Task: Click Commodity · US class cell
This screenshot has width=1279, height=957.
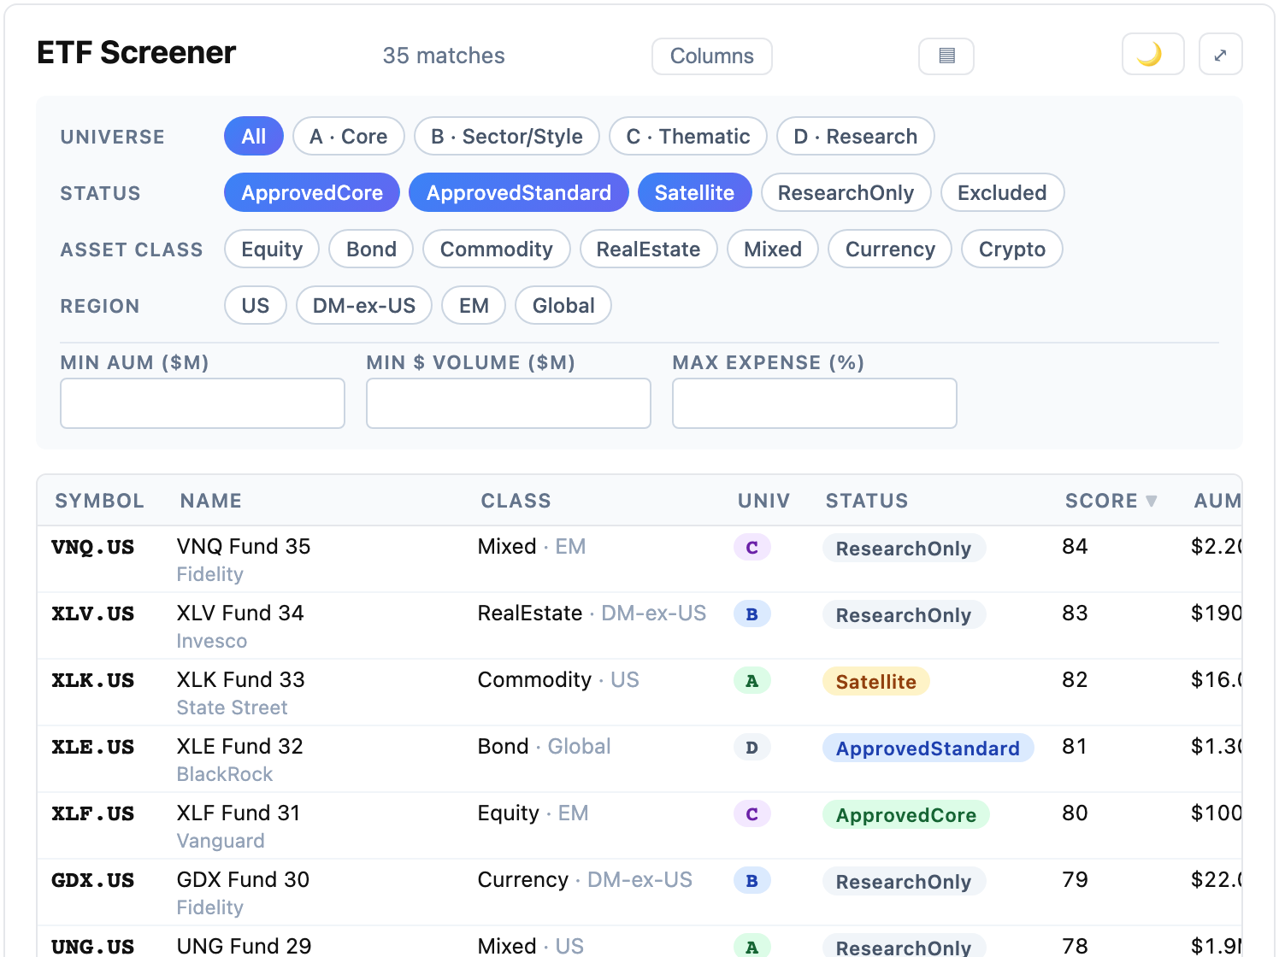Action: click(x=558, y=679)
